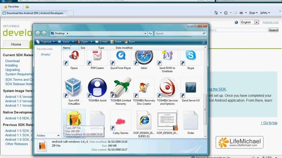Open the IE Safety menu dropdown
This screenshot has width=282, height=158.
point(265,13)
